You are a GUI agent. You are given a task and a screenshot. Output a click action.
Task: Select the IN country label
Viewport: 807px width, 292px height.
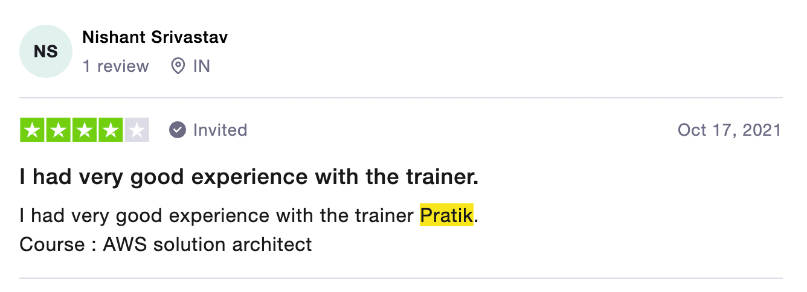[202, 66]
